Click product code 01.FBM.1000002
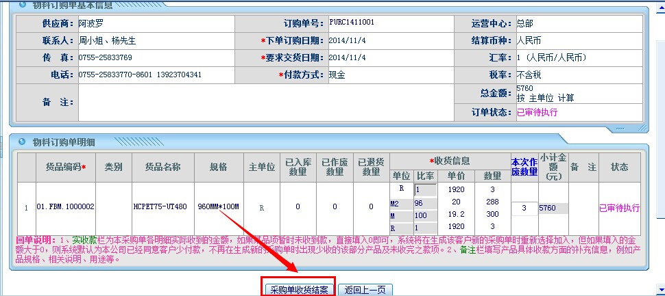The image size is (665, 296). (x=66, y=206)
